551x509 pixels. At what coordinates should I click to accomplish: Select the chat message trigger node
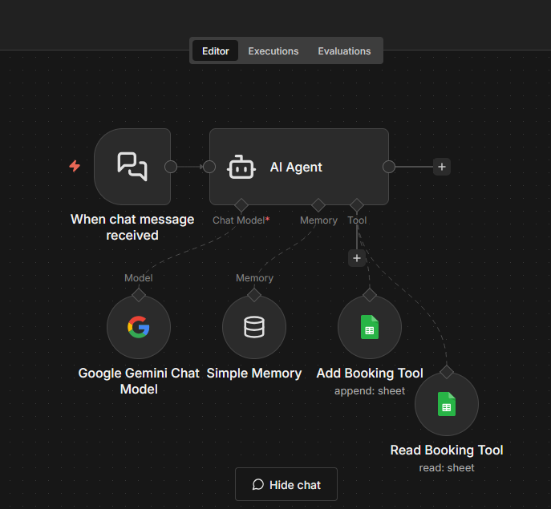click(x=132, y=167)
